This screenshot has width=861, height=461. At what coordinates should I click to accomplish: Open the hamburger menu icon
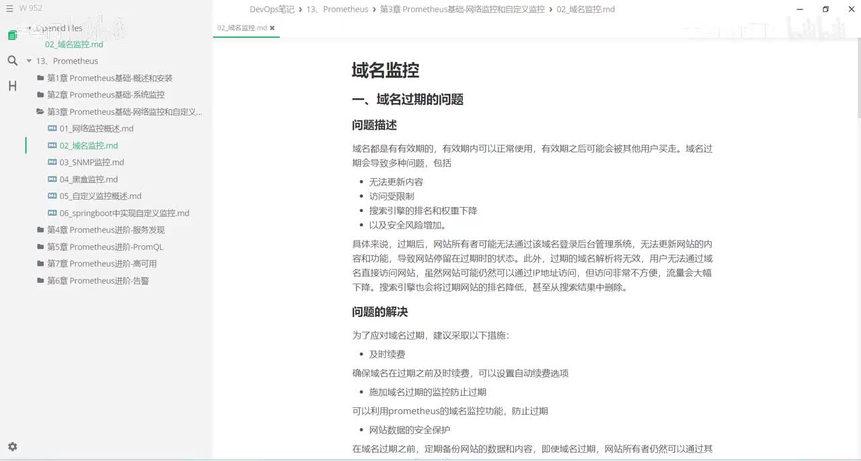[x=9, y=9]
